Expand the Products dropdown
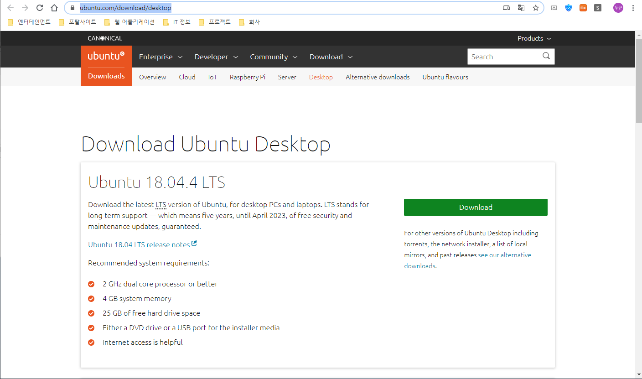 (534, 38)
